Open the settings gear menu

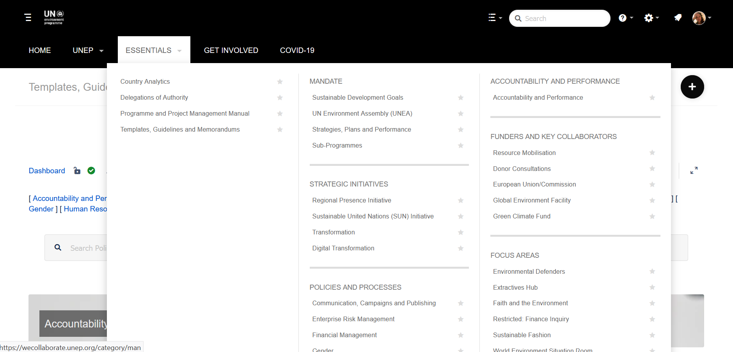click(651, 18)
